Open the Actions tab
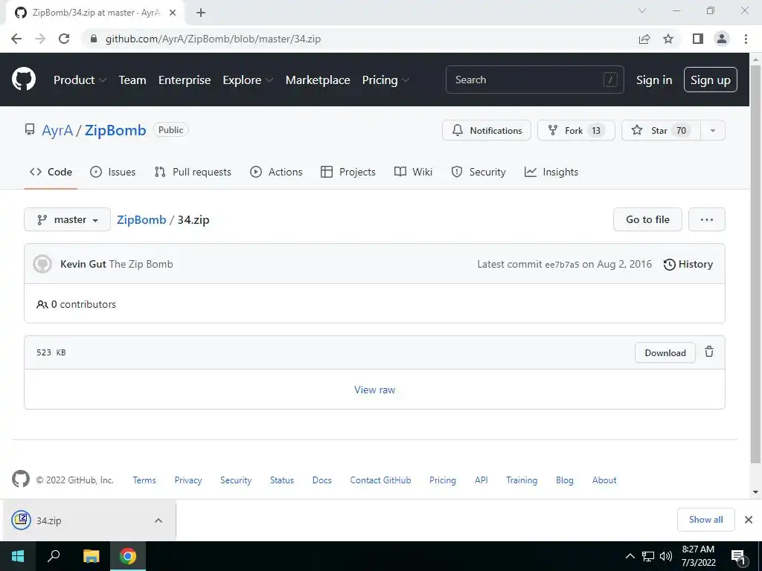 [276, 172]
